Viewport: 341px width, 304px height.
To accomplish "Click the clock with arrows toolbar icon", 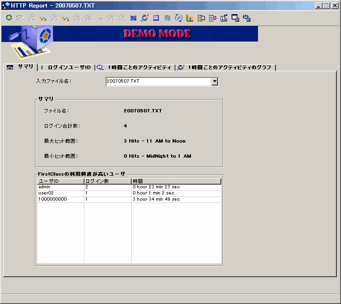I will (x=178, y=18).
